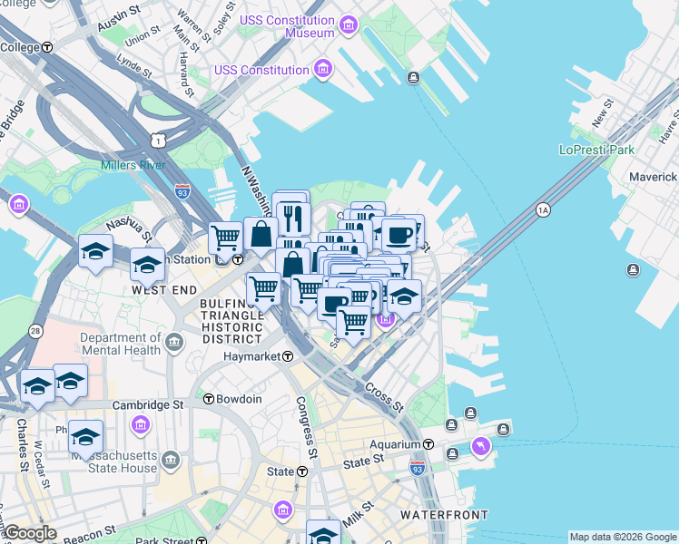Click the Map data ©2026 Google attribution
This screenshot has width=679, height=544.
(623, 537)
